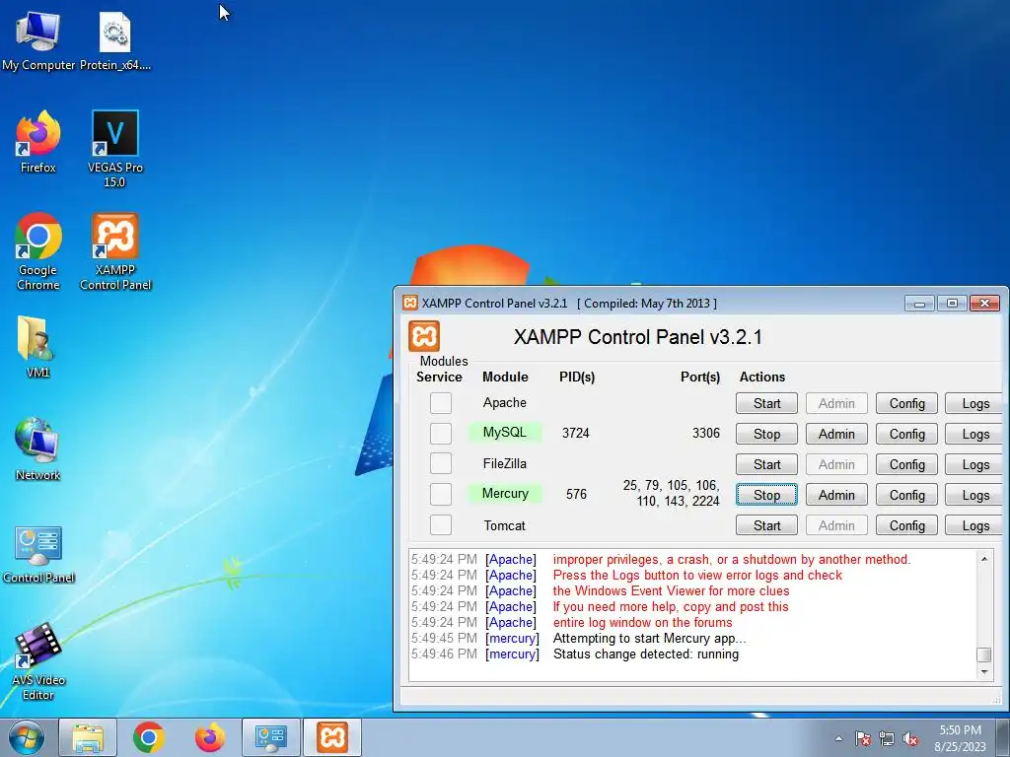Open the Protein_x64 file on desktop
The image size is (1010, 757).
(114, 39)
